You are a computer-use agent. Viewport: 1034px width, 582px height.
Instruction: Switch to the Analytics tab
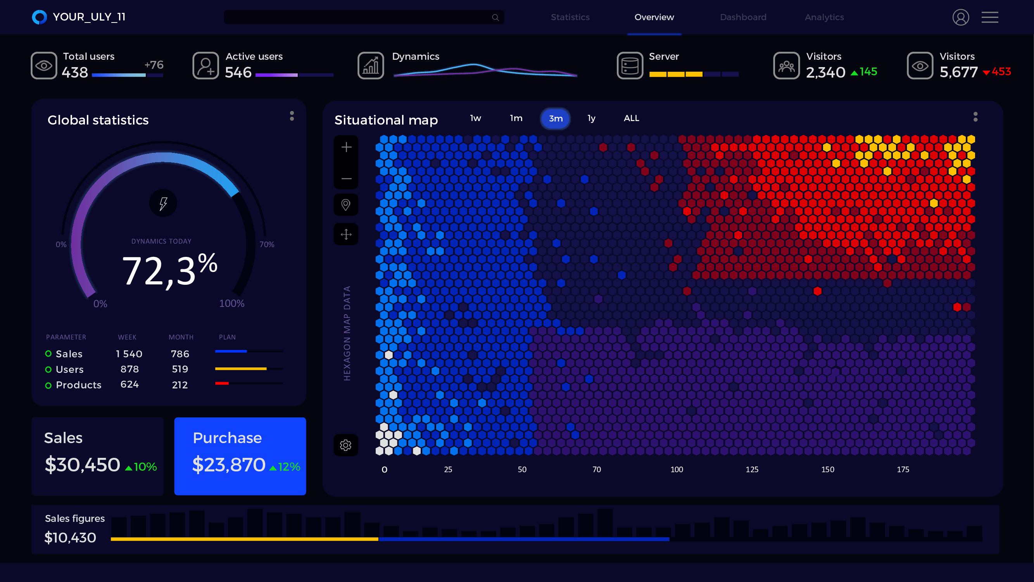[824, 17]
